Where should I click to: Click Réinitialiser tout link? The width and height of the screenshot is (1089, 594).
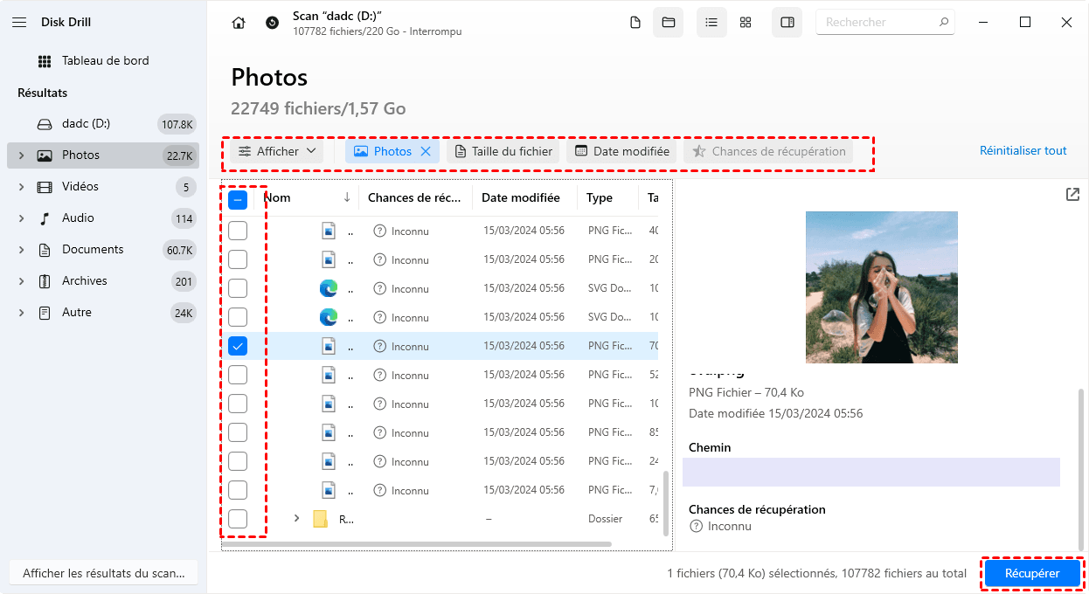pos(1023,151)
